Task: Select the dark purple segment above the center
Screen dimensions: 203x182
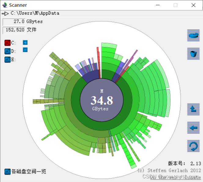Action: pos(91,76)
